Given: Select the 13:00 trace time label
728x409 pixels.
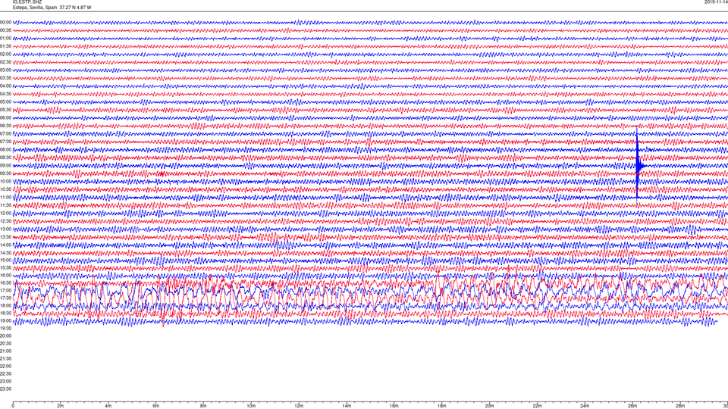Looking at the screenshot, I should [x=5, y=229].
